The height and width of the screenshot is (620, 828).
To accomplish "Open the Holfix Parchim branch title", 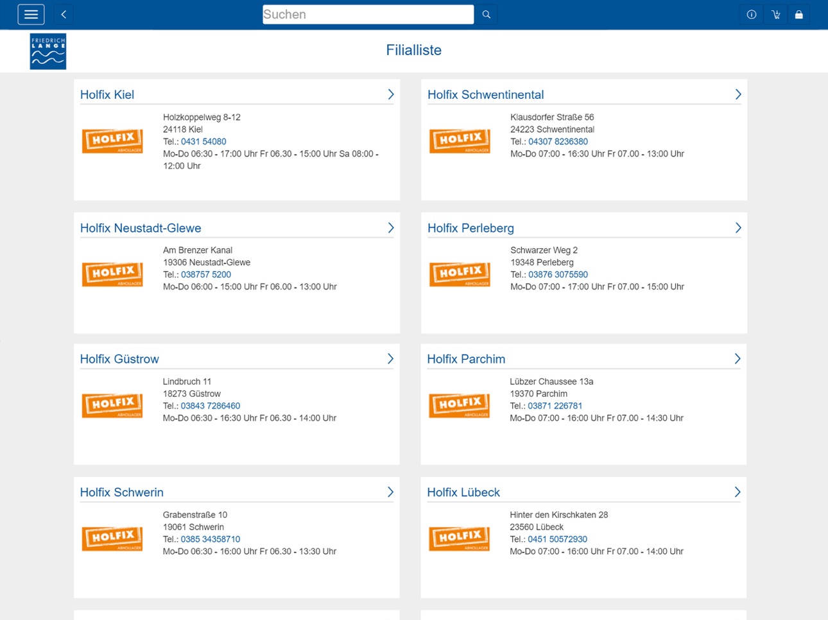I will click(x=466, y=359).
